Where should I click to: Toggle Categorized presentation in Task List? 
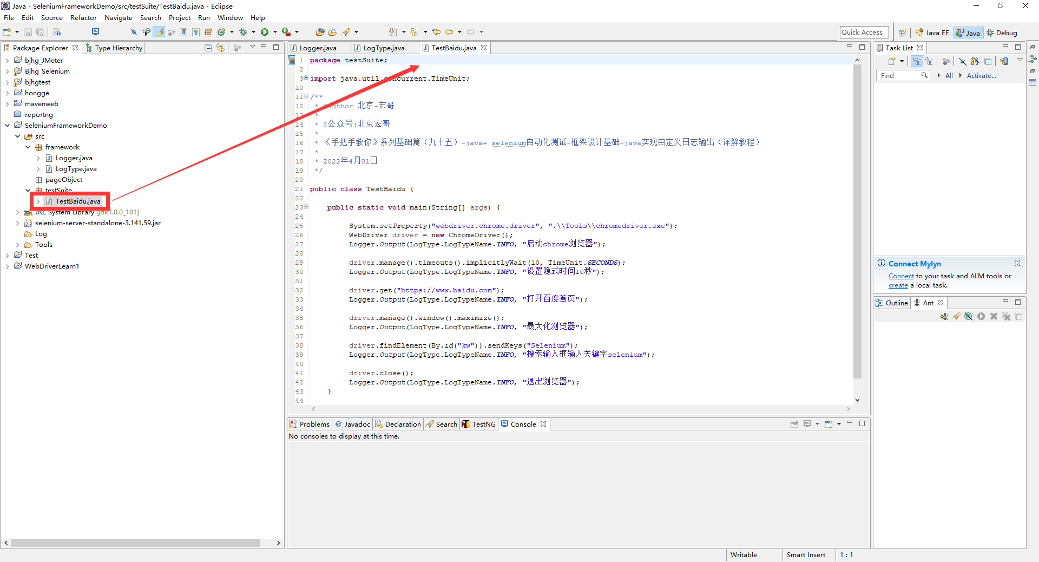[x=917, y=61]
